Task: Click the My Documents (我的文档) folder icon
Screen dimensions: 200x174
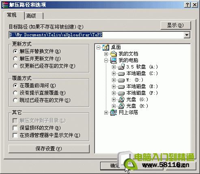Action: pyautogui.click(x=114, y=54)
